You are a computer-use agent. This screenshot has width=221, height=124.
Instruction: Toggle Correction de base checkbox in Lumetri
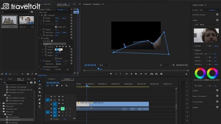point(217,14)
